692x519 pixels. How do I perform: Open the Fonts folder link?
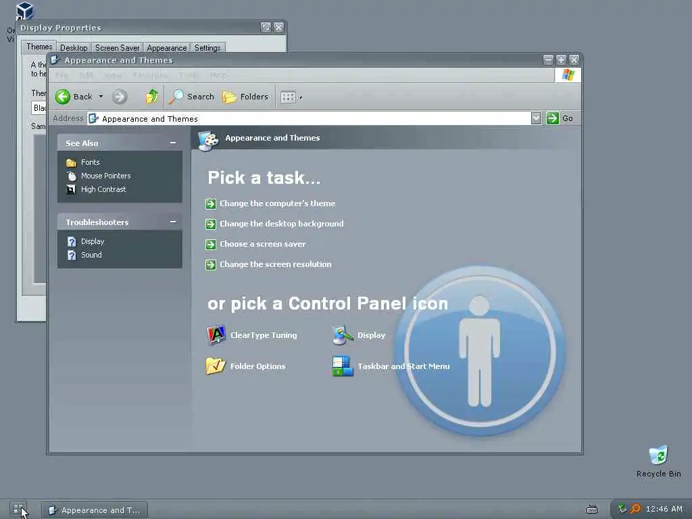[x=91, y=162]
